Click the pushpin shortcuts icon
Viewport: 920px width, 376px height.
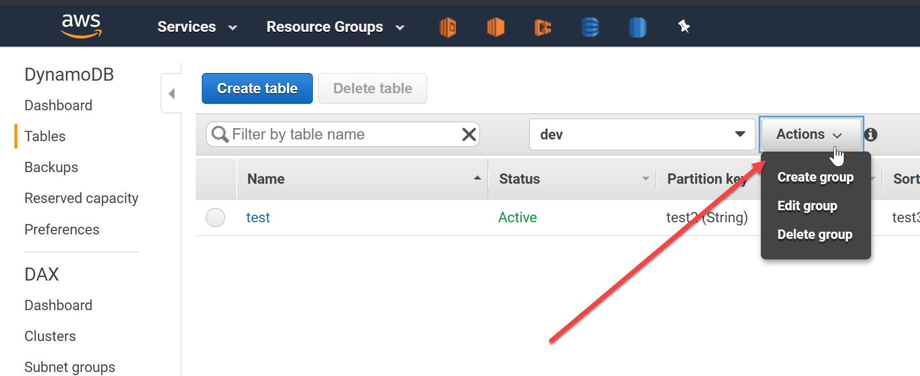pos(684,26)
